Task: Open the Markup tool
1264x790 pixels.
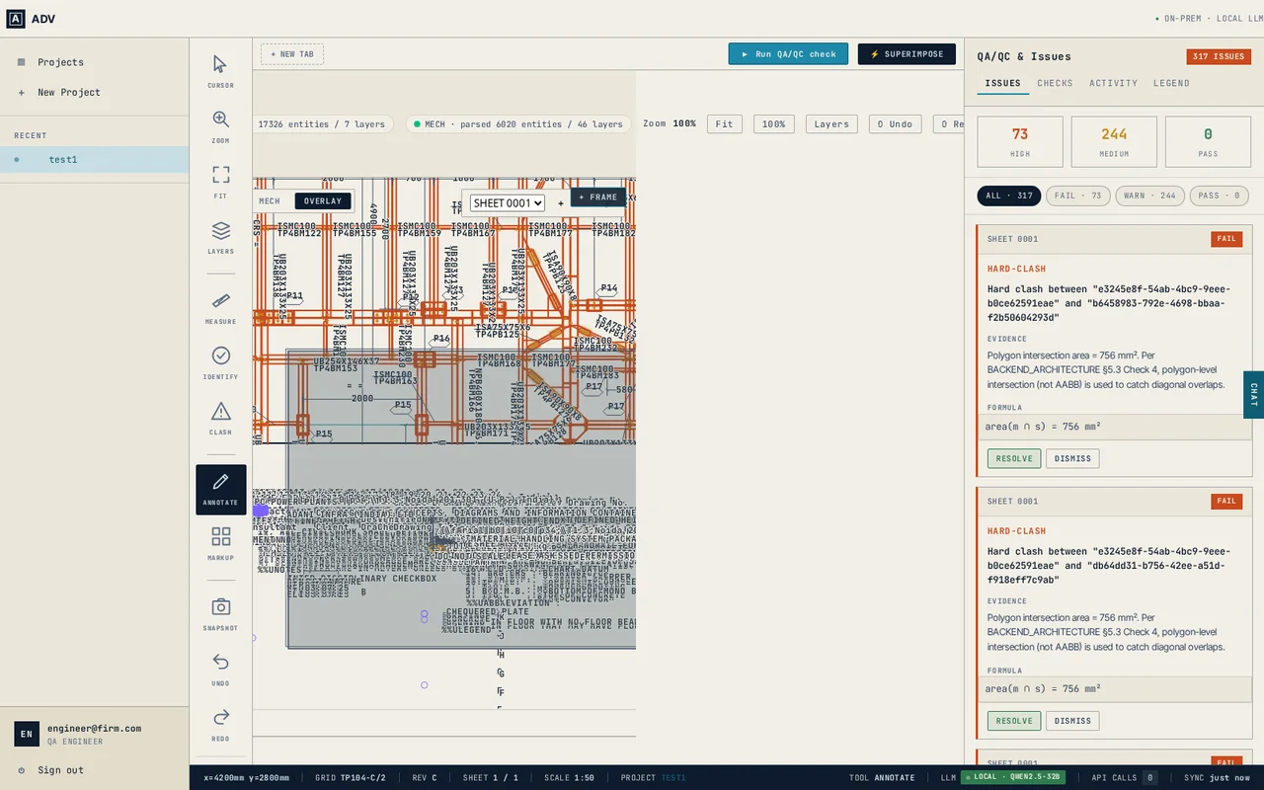Action: pos(220,544)
